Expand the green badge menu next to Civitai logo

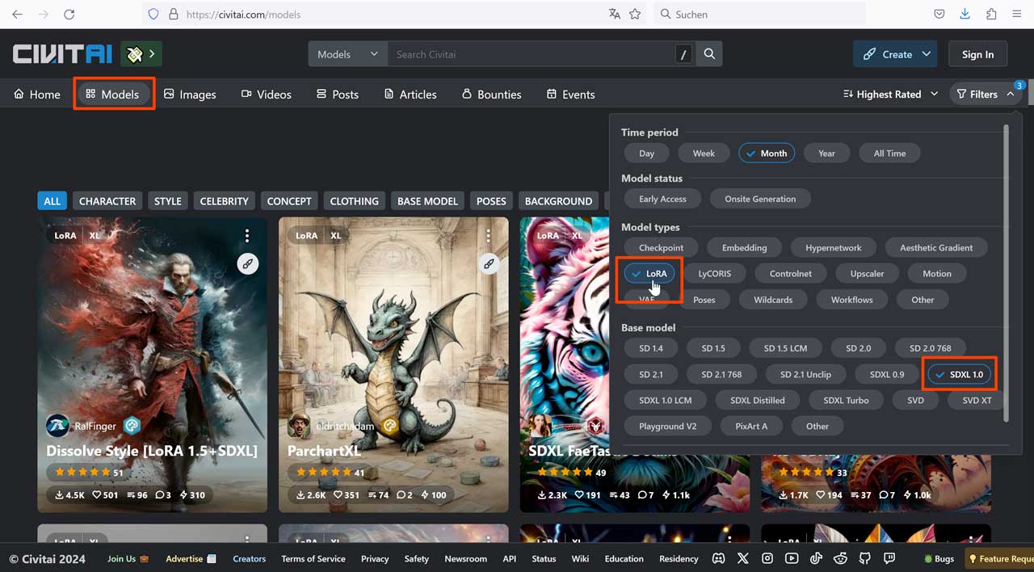pyautogui.click(x=141, y=54)
